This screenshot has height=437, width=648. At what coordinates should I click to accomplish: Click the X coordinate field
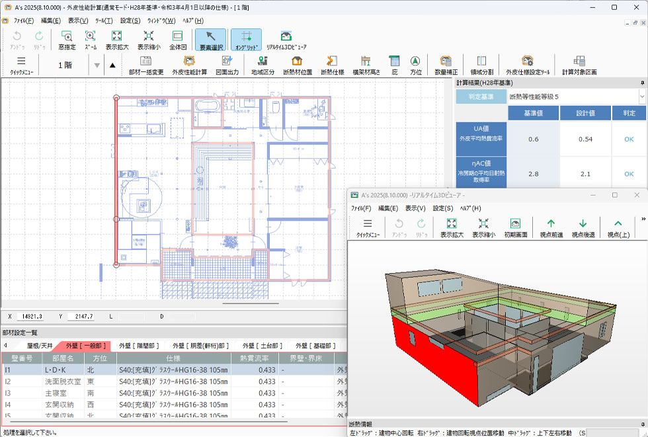click(30, 317)
